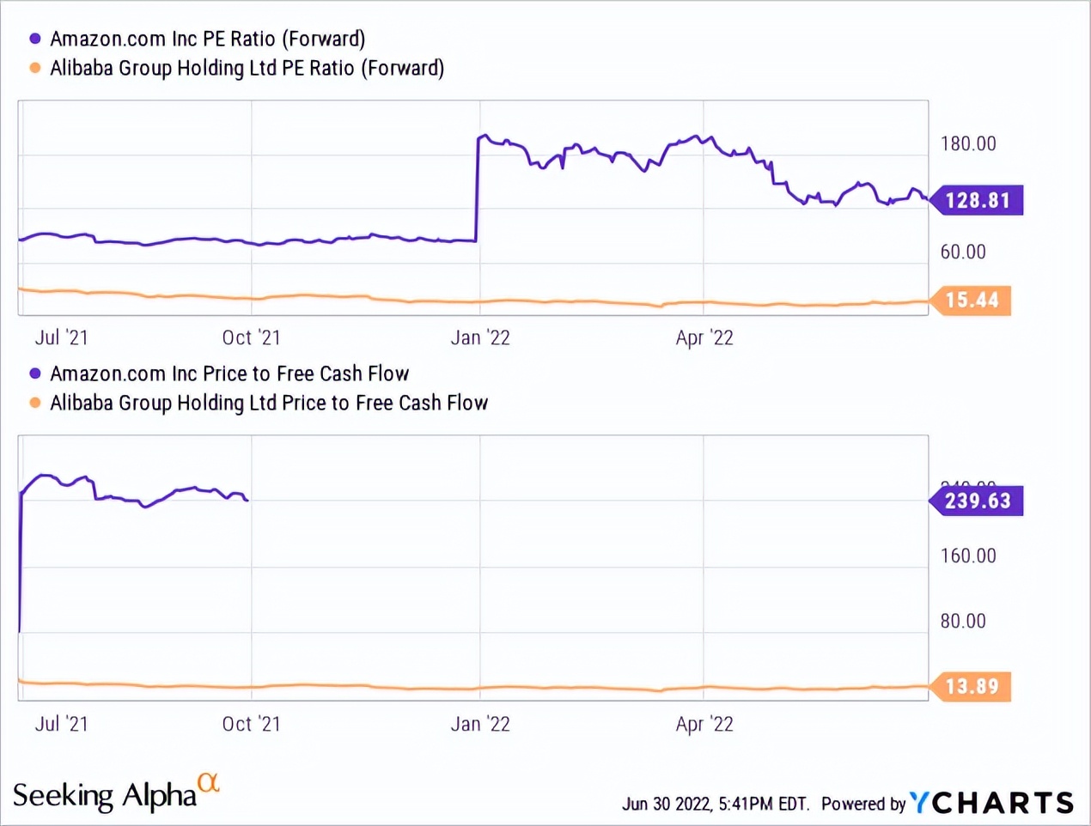Click the Seeking Alpha logo
The height and width of the screenshot is (826, 1091).
point(105,796)
